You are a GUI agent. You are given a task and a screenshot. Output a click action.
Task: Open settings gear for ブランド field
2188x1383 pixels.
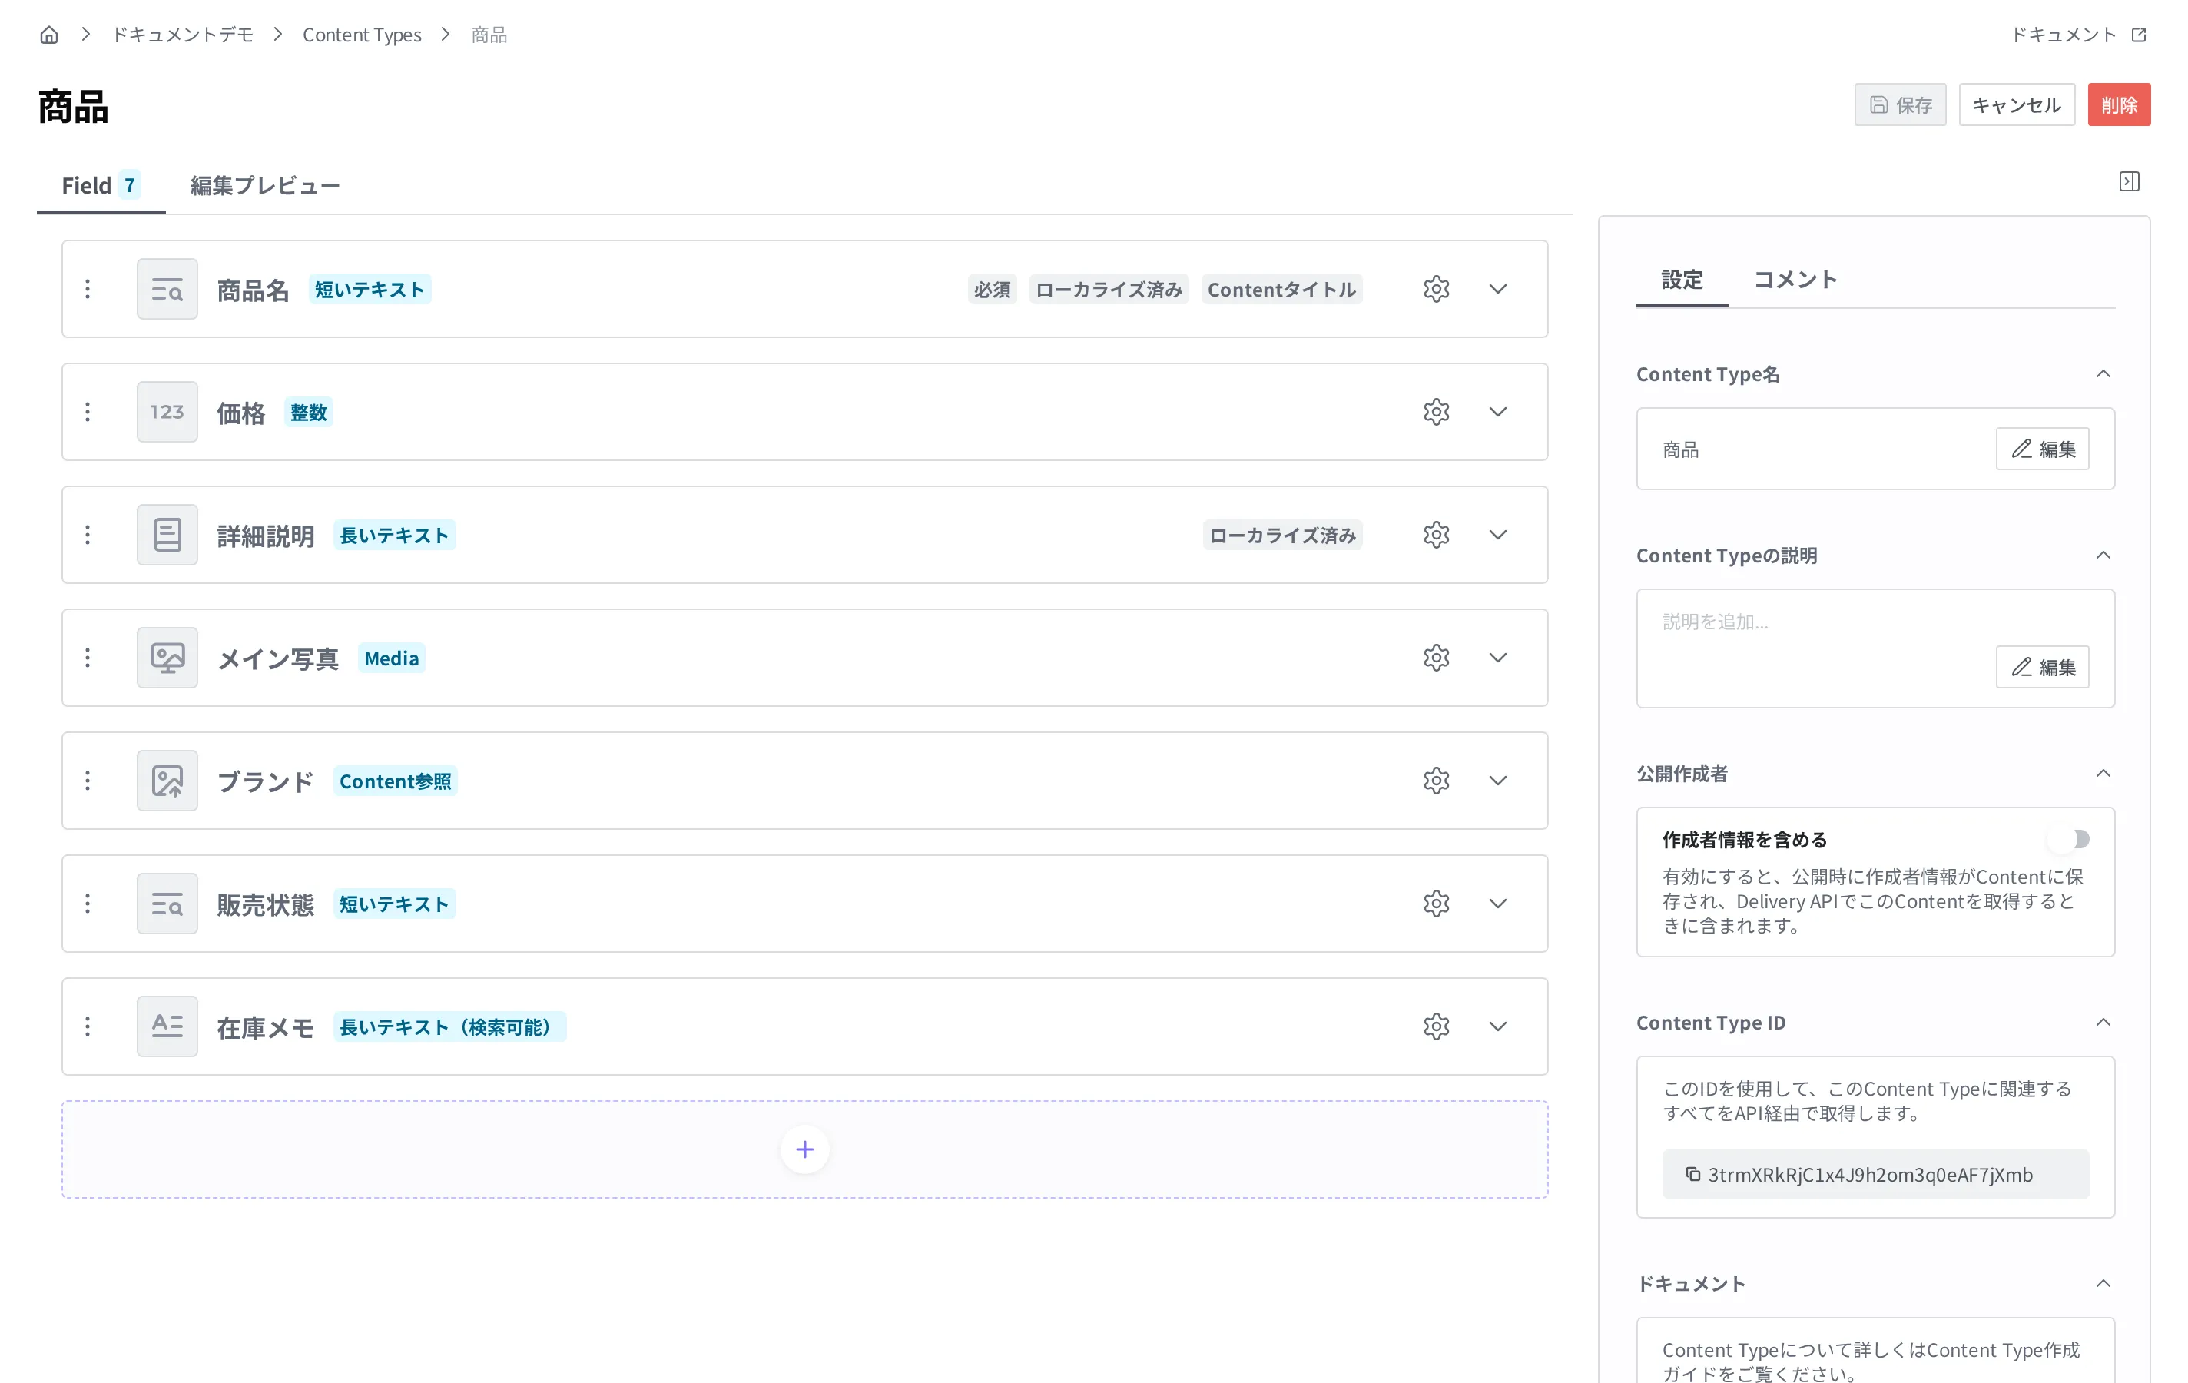pos(1436,781)
